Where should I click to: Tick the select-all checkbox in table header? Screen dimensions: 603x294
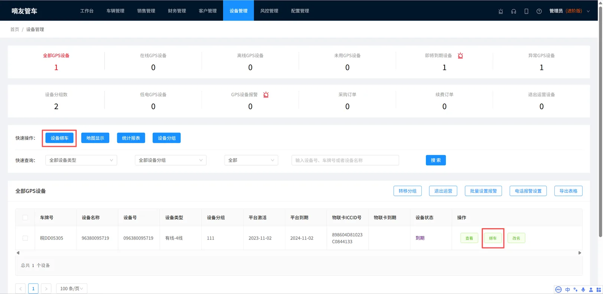tap(25, 218)
